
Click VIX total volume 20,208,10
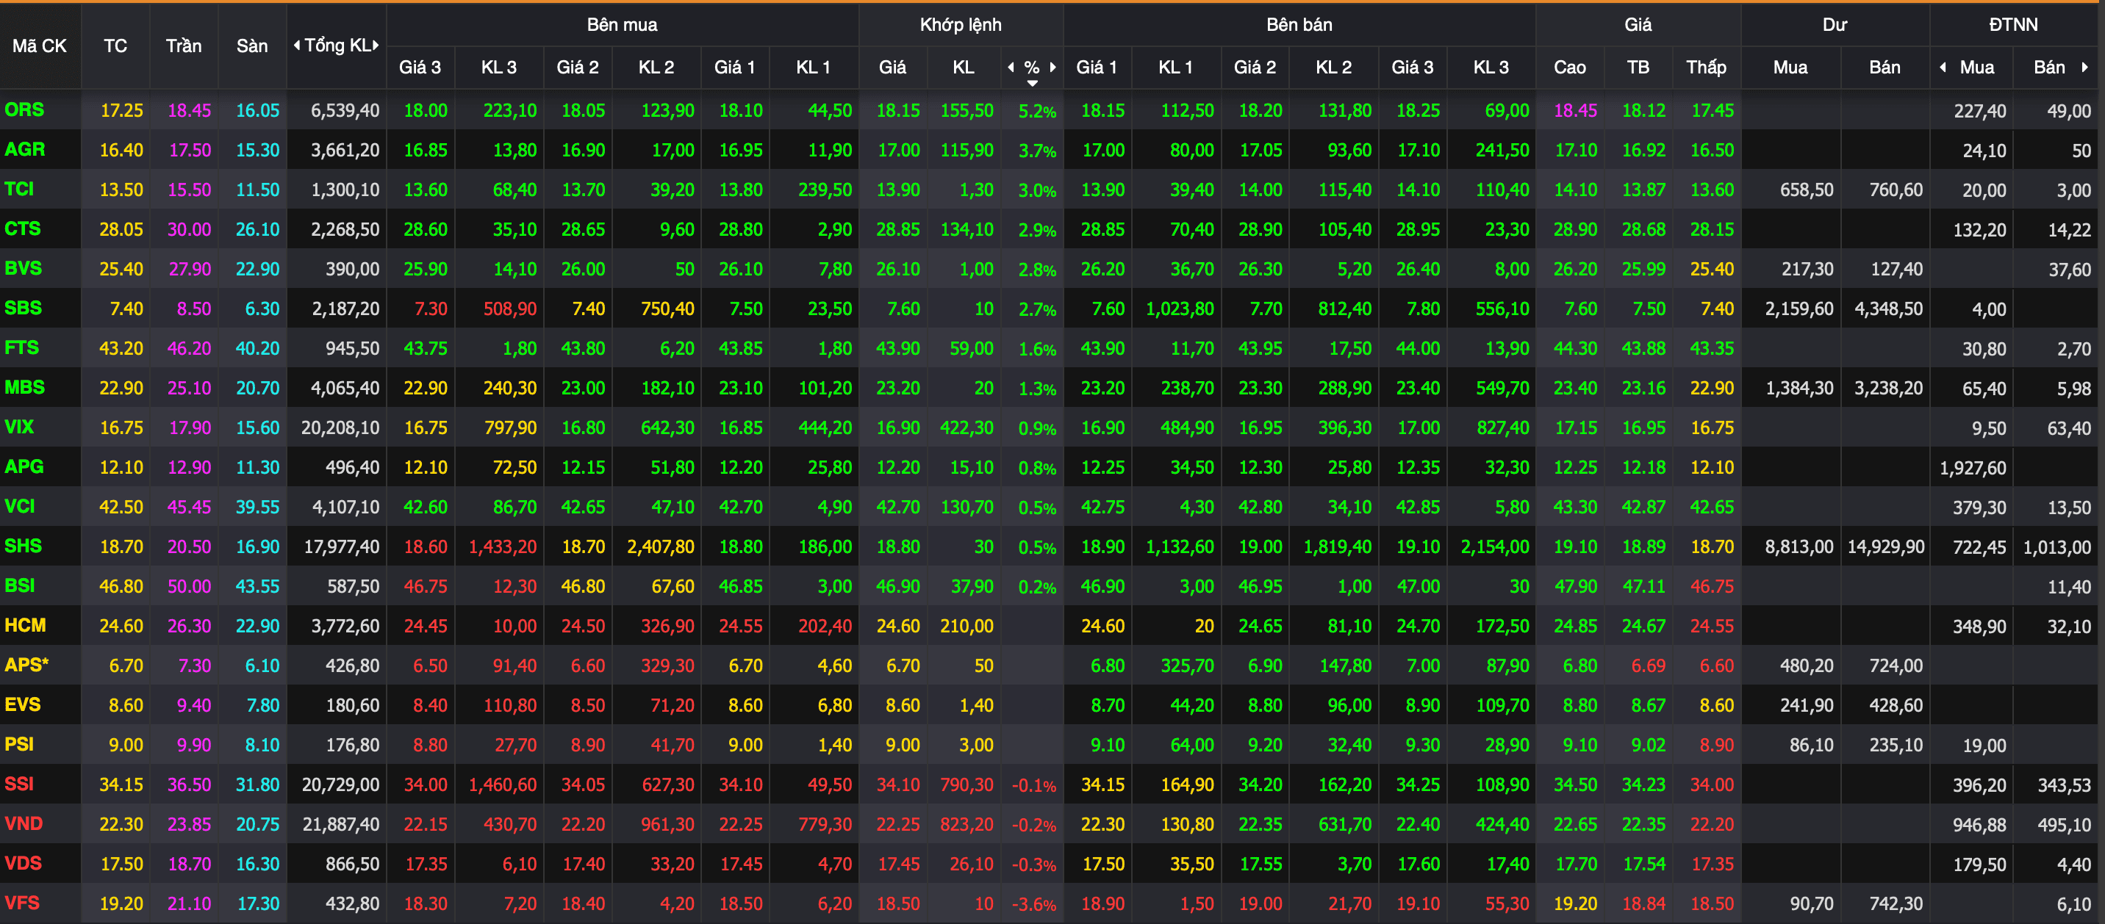[340, 427]
